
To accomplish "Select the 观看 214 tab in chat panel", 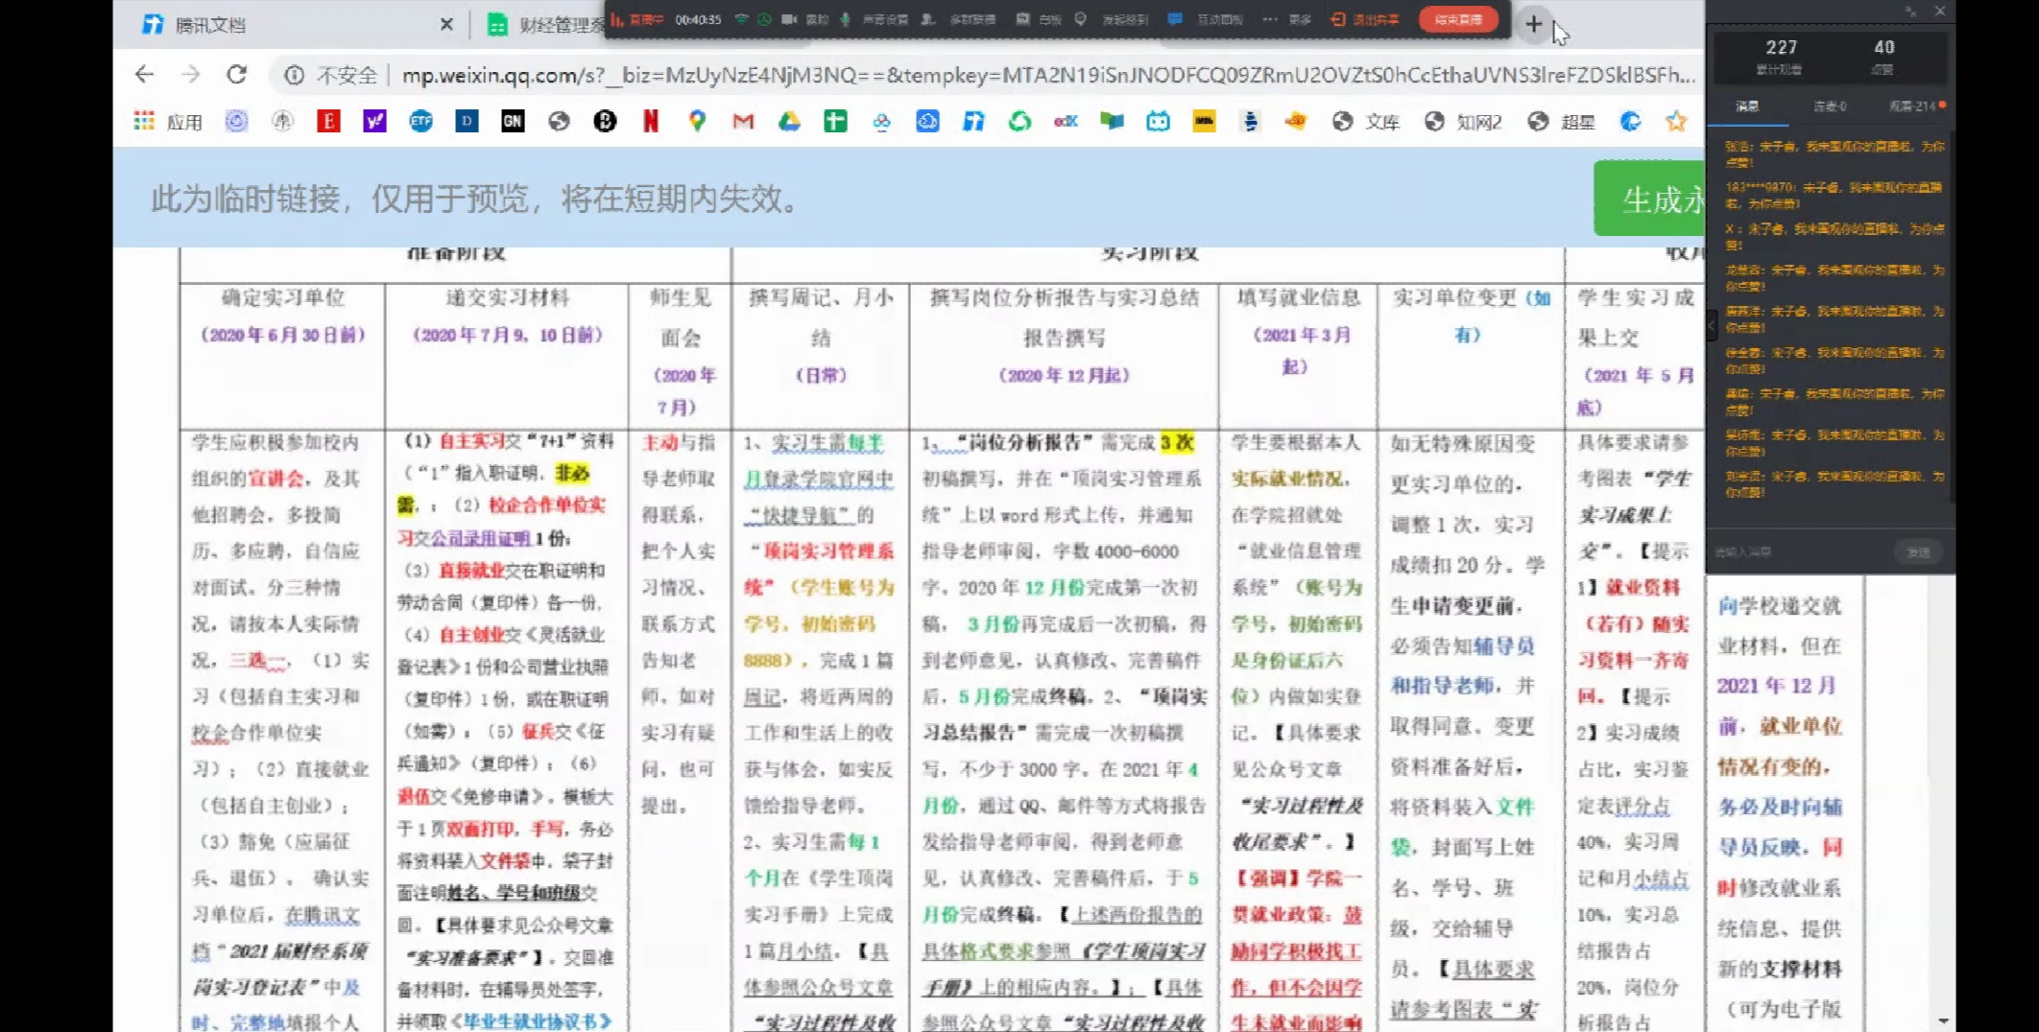I will 1914,106.
